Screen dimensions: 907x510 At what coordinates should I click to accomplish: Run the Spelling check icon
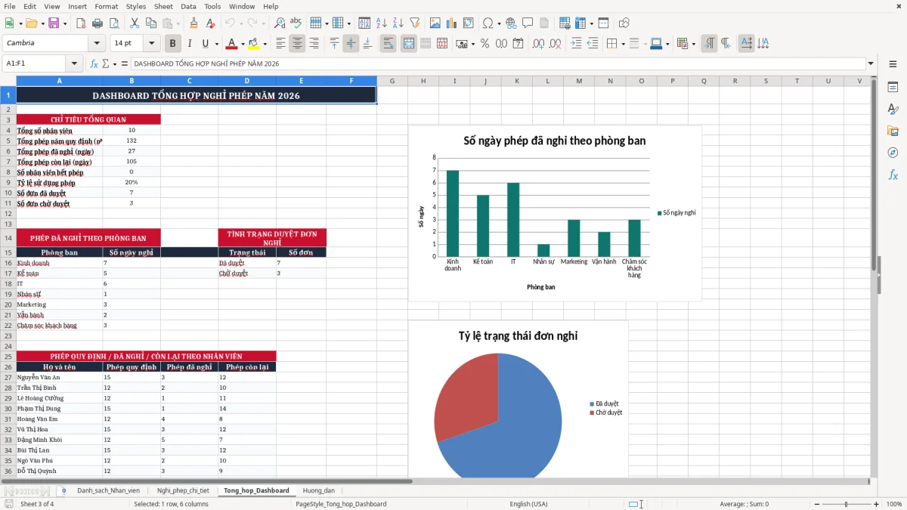click(x=296, y=23)
